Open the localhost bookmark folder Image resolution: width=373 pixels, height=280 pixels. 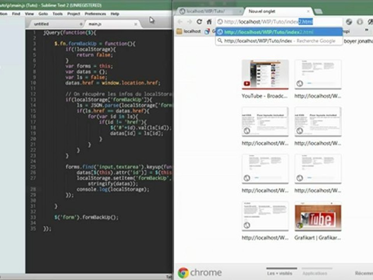coord(189,31)
